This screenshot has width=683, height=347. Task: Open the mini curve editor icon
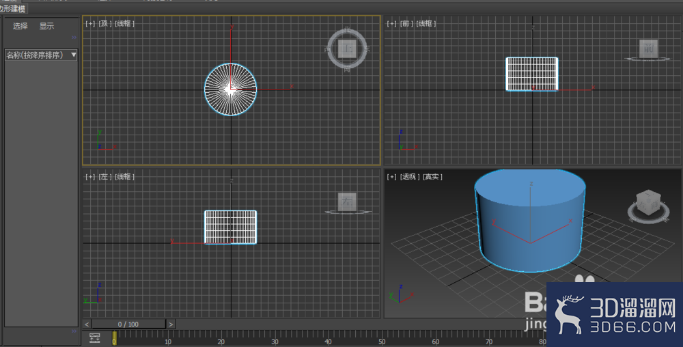94,338
